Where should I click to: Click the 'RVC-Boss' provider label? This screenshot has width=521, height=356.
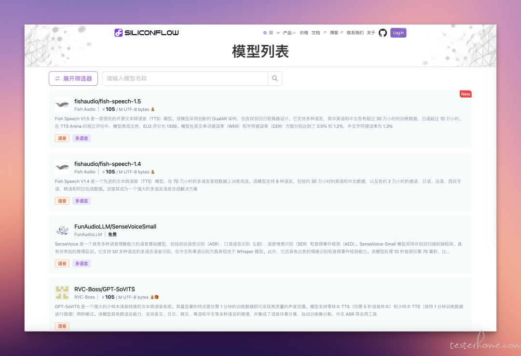click(x=84, y=297)
